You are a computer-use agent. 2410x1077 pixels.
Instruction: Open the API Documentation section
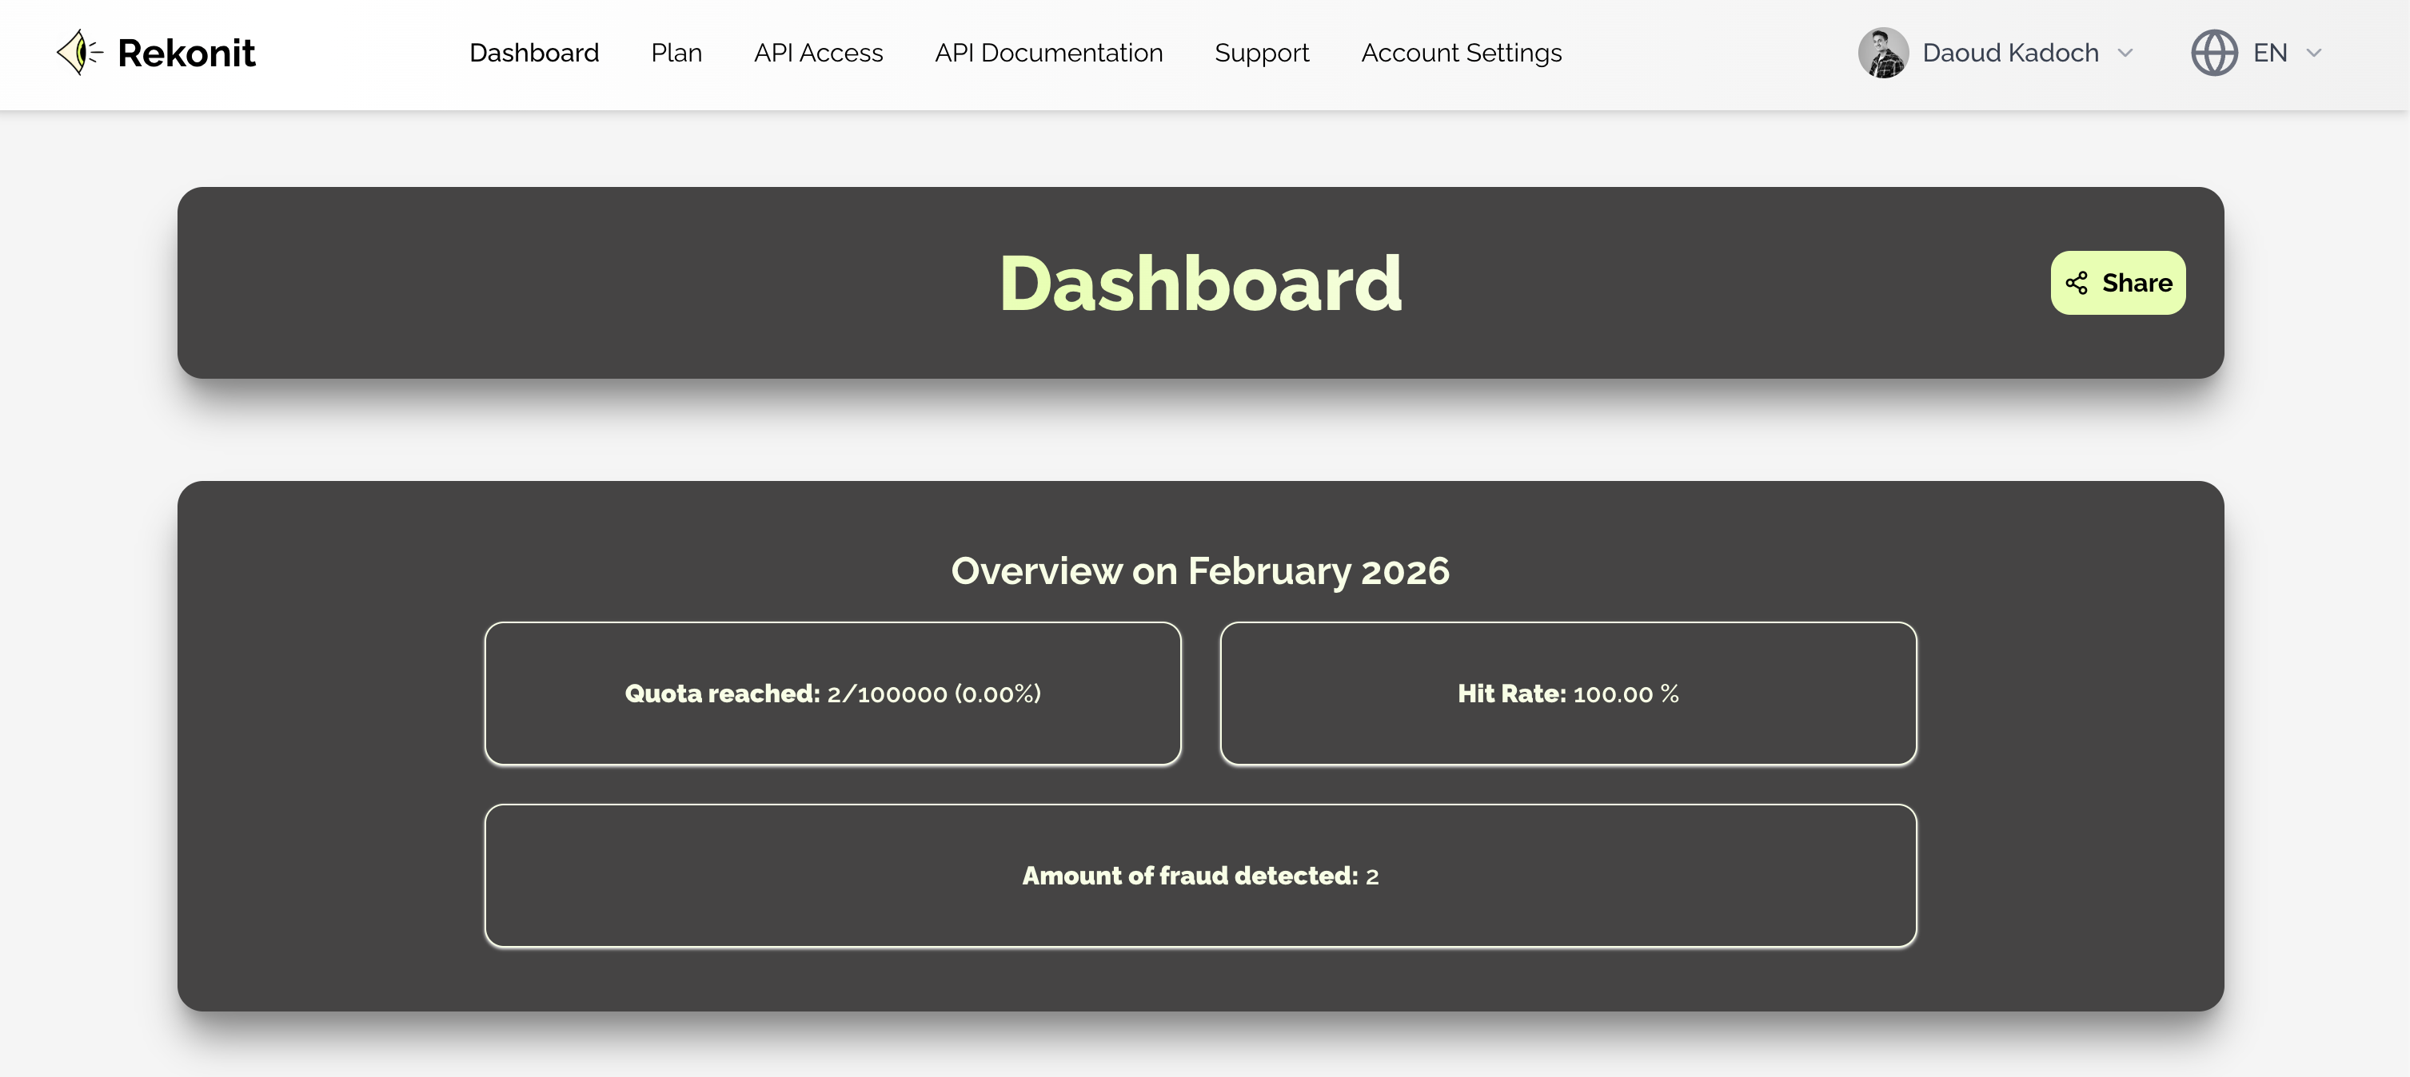point(1049,53)
